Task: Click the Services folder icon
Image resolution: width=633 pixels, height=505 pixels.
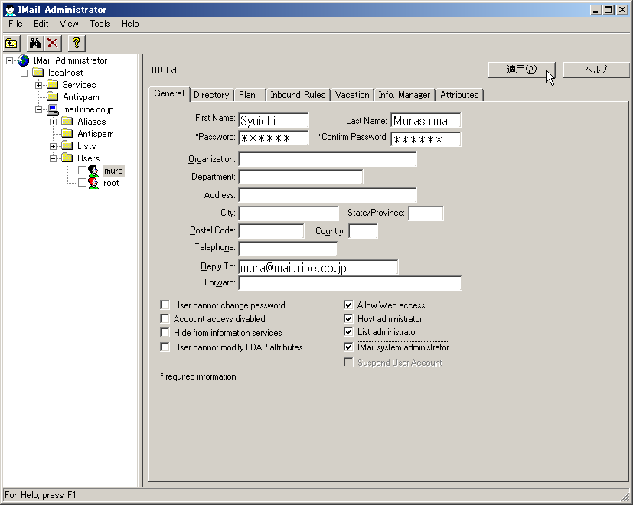Action: [x=53, y=85]
